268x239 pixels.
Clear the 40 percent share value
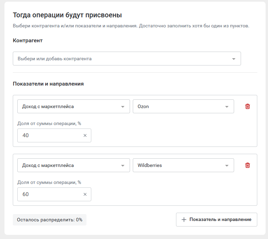[x=85, y=135]
